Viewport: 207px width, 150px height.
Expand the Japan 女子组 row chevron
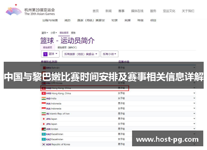click(x=194, y=123)
